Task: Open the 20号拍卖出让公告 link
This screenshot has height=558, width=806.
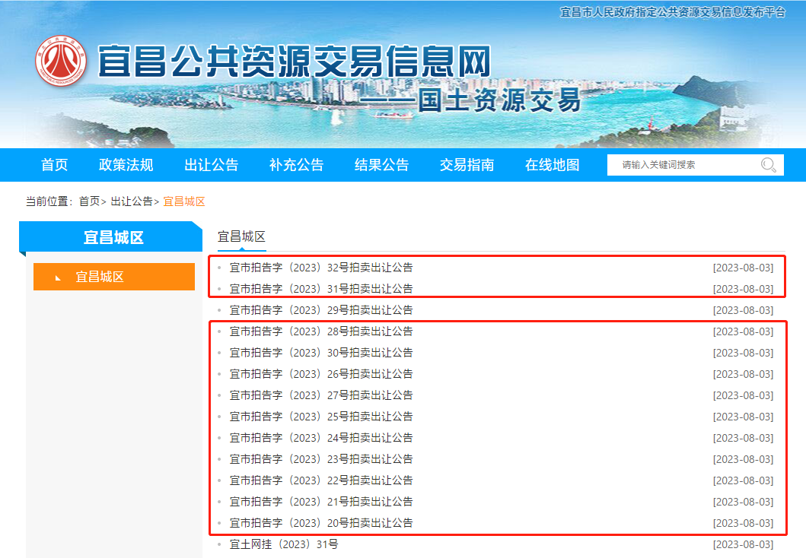Action: [321, 523]
